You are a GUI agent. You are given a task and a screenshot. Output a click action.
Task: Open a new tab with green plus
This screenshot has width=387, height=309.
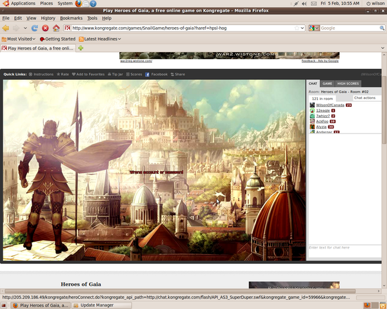(81, 48)
